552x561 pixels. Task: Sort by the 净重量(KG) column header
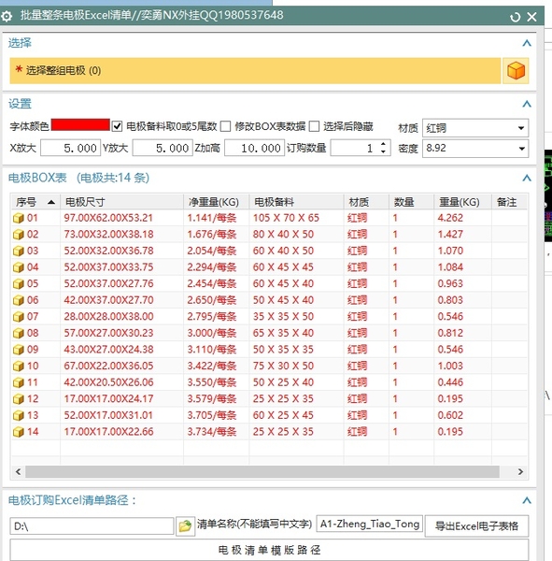[216, 202]
